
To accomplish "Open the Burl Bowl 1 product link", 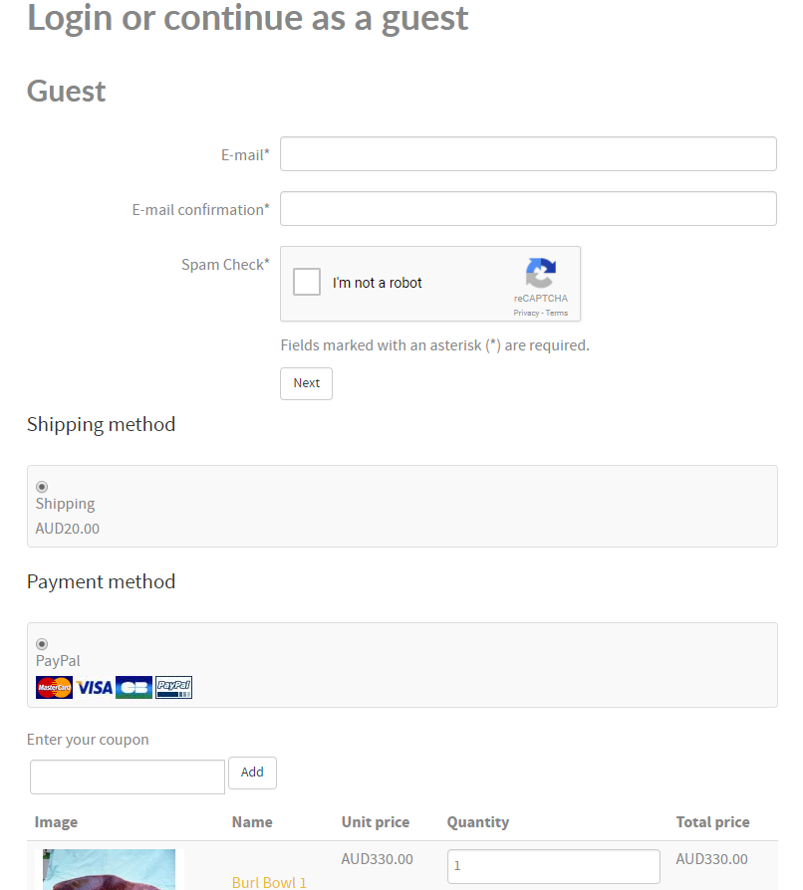I will (269, 882).
